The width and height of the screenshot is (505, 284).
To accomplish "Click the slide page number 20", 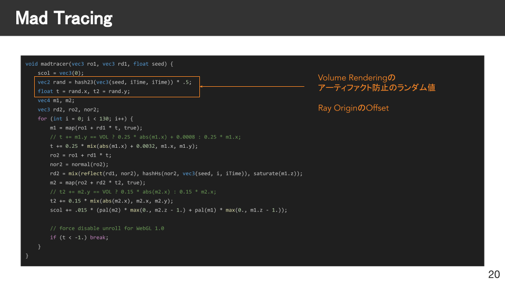I will [493, 274].
